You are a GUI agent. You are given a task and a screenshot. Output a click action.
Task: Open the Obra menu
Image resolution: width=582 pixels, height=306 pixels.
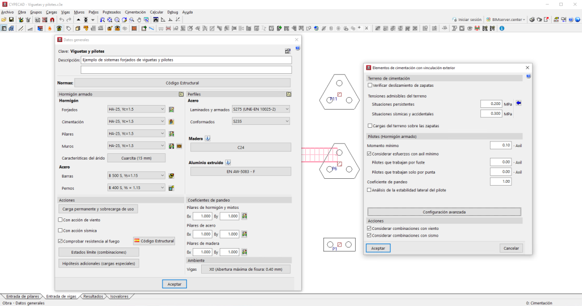pos(22,12)
